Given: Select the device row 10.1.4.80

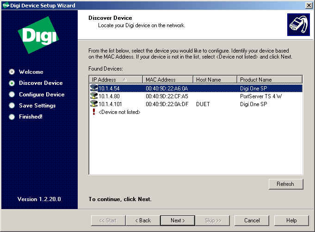Looking at the screenshot, I should pyautogui.click(x=196, y=96).
